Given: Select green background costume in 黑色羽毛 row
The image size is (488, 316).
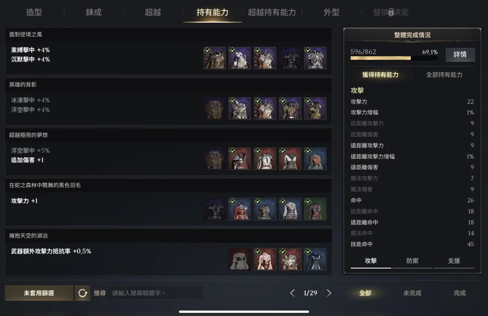Looking at the screenshot, I should pyautogui.click(x=315, y=209).
